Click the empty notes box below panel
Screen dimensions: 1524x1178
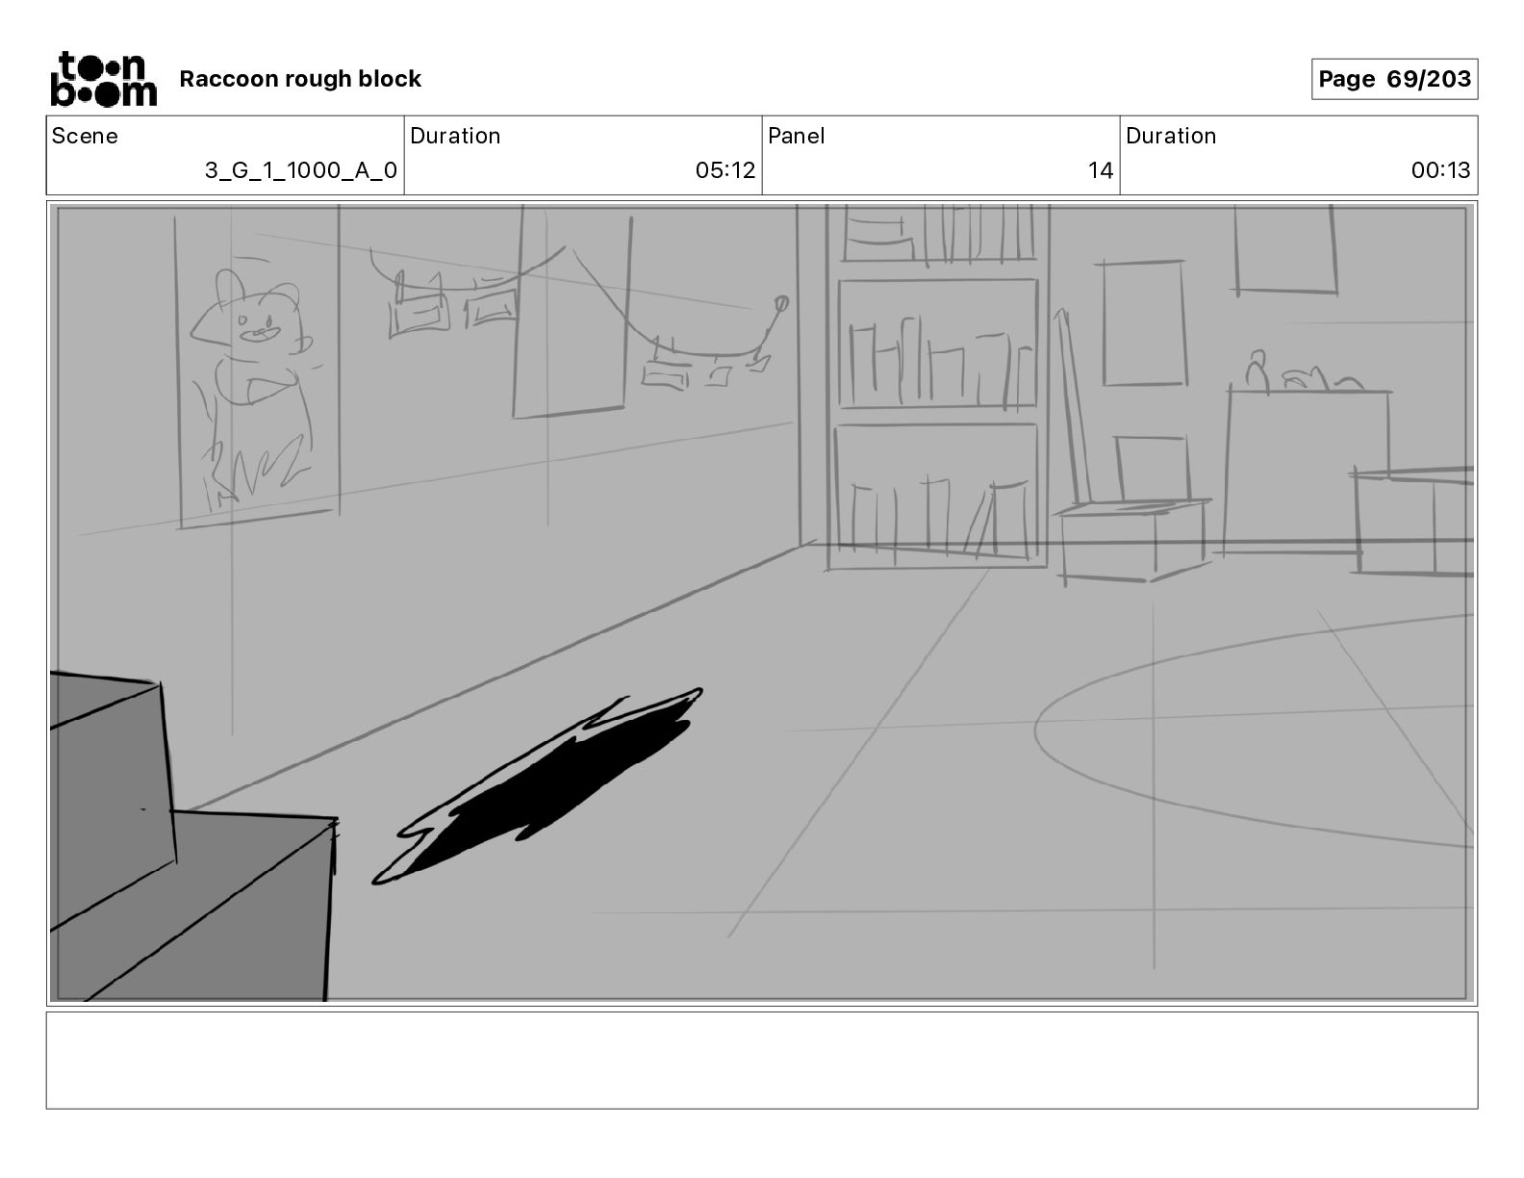point(762,1060)
